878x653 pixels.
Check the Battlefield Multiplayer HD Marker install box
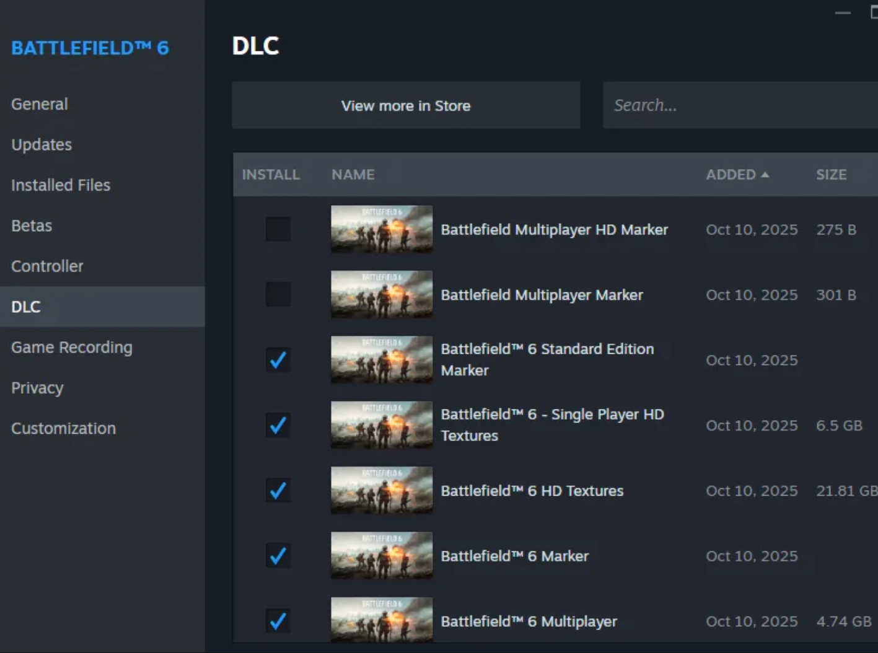tap(278, 229)
